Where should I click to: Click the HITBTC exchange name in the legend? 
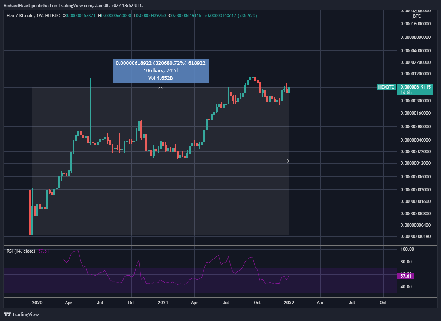52,16
